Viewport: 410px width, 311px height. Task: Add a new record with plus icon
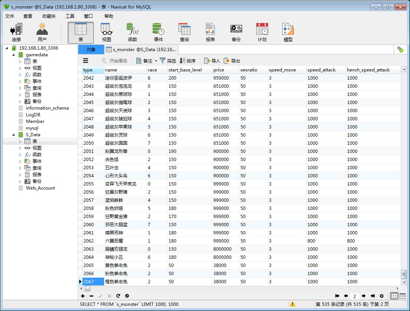[x=83, y=296]
